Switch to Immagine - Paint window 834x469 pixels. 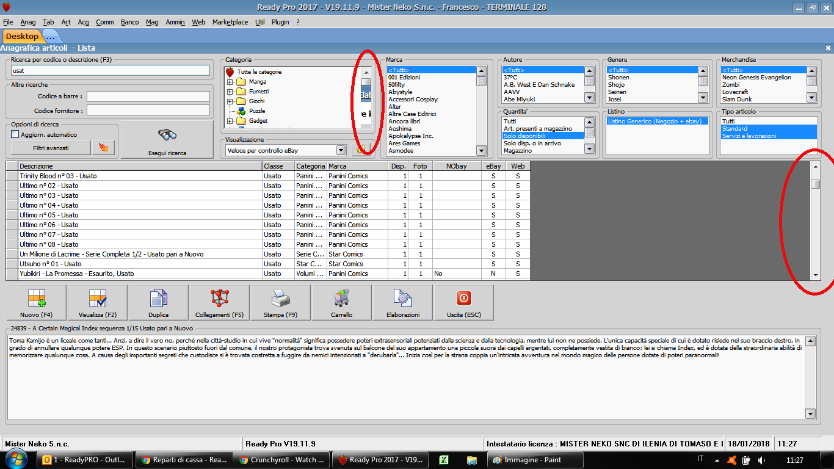coord(535,460)
